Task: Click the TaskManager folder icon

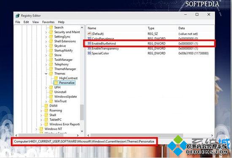Action: (x=51, y=60)
